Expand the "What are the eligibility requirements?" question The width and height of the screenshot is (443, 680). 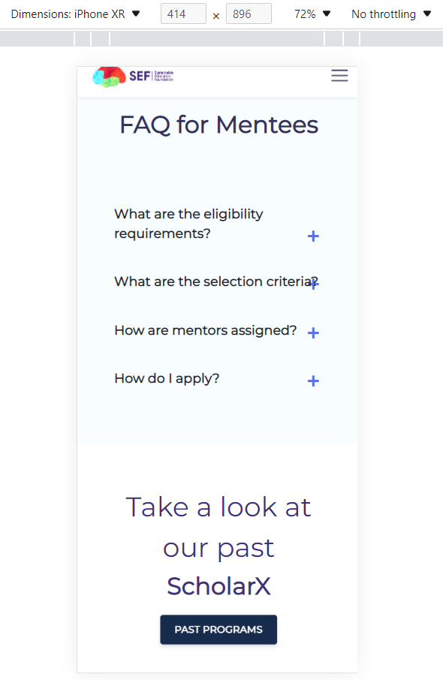313,236
